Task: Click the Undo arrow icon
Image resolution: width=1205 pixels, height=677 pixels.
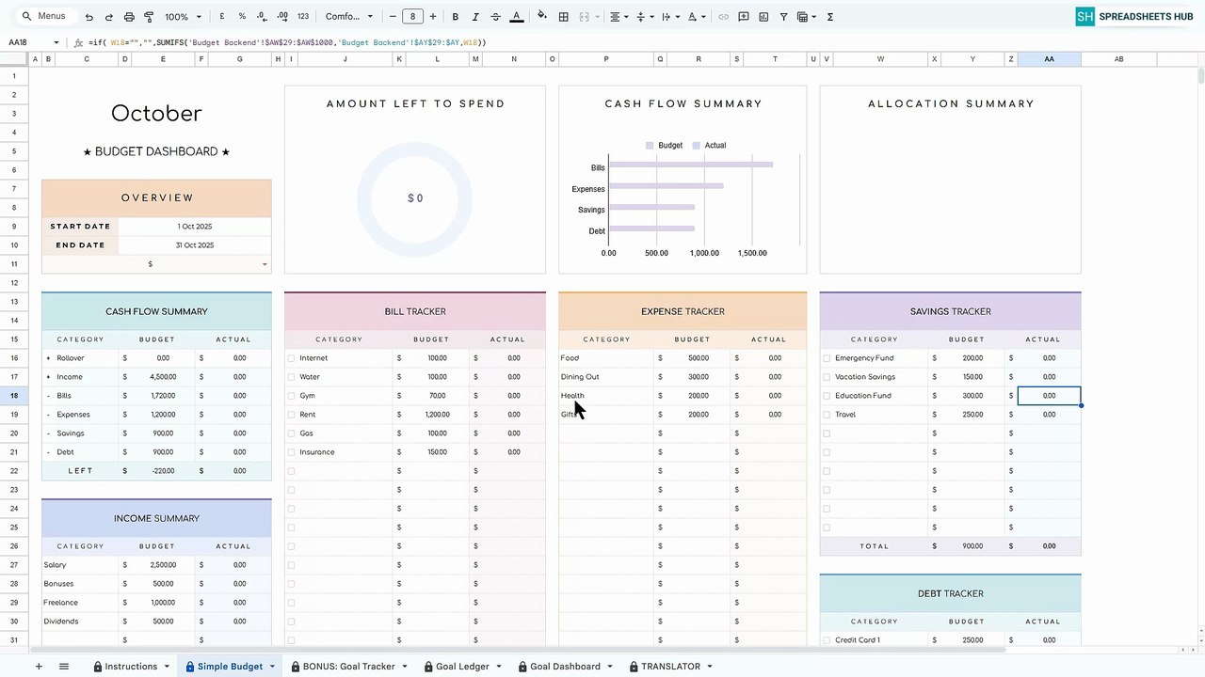Action: pyautogui.click(x=88, y=17)
